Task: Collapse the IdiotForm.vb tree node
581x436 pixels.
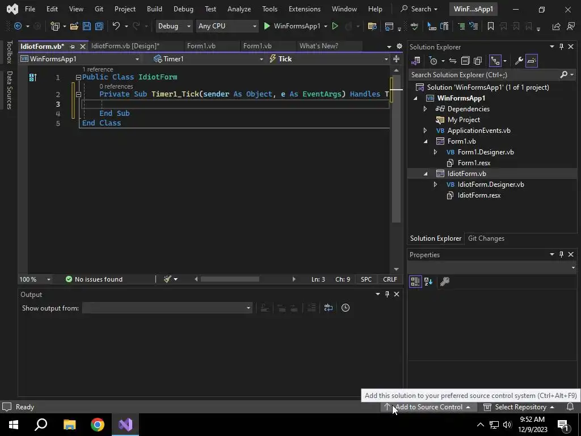Action: click(x=426, y=174)
